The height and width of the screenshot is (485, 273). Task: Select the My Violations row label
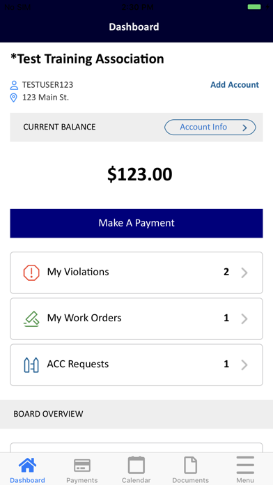click(x=78, y=272)
